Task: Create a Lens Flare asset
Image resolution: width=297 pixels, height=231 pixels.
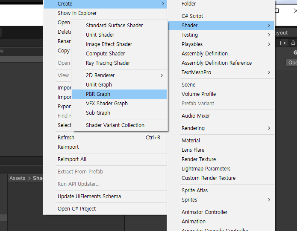Action: click(221, 150)
